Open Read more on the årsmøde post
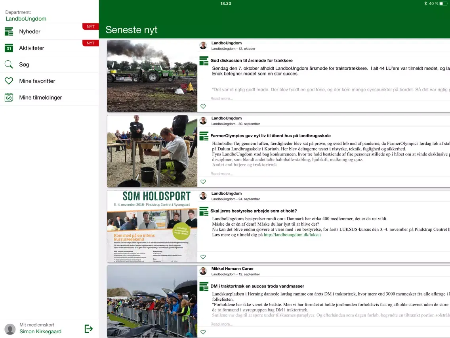Viewport: 450px width, 338px height. (221, 98)
